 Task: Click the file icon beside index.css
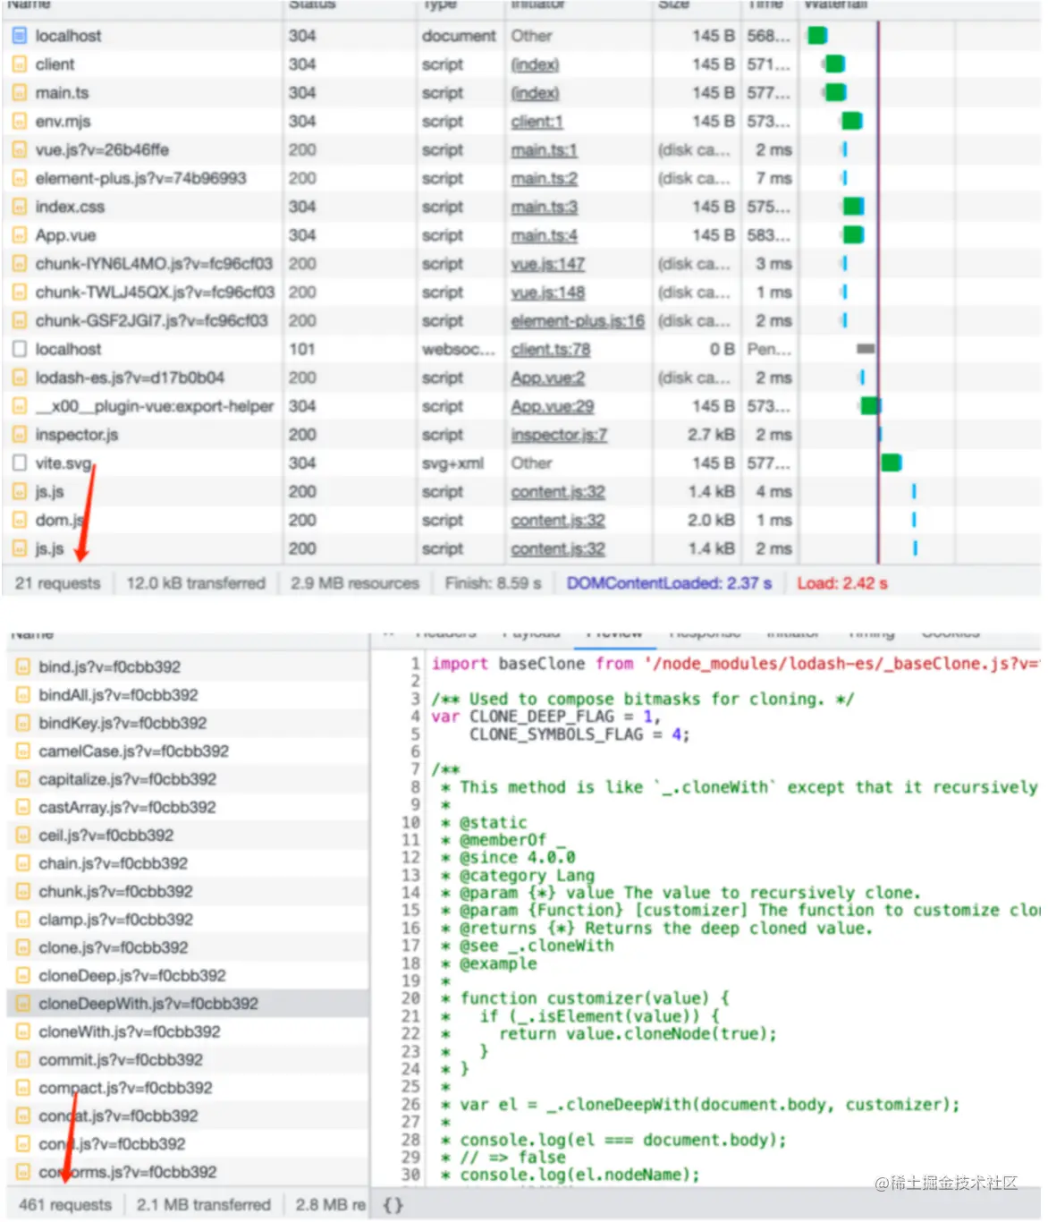20,207
